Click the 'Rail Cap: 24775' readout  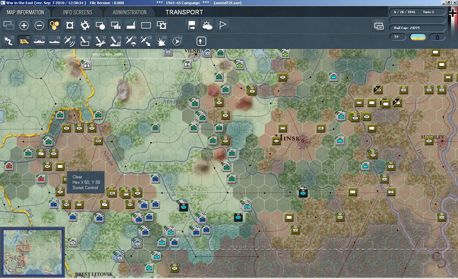click(407, 28)
